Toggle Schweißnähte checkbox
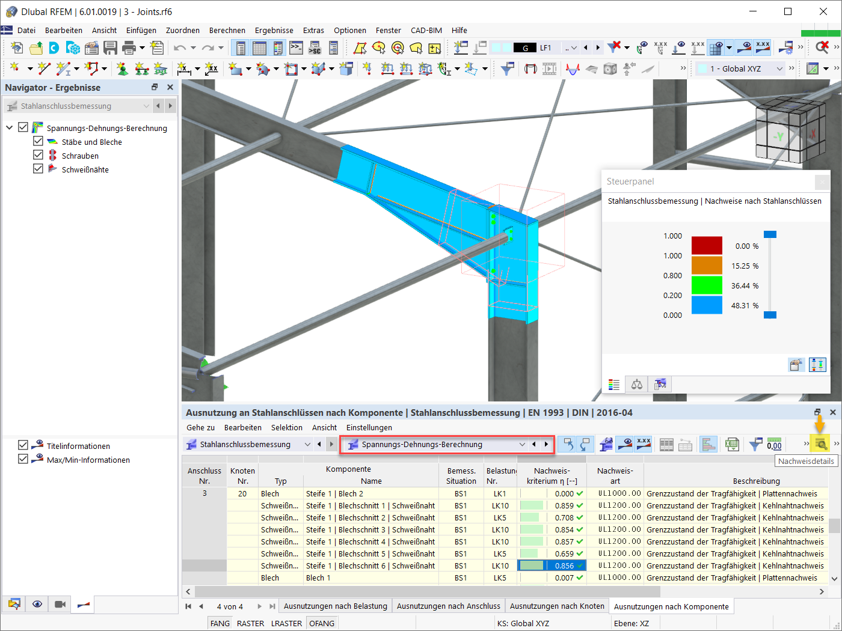Image resolution: width=842 pixels, height=631 pixels. click(x=38, y=169)
